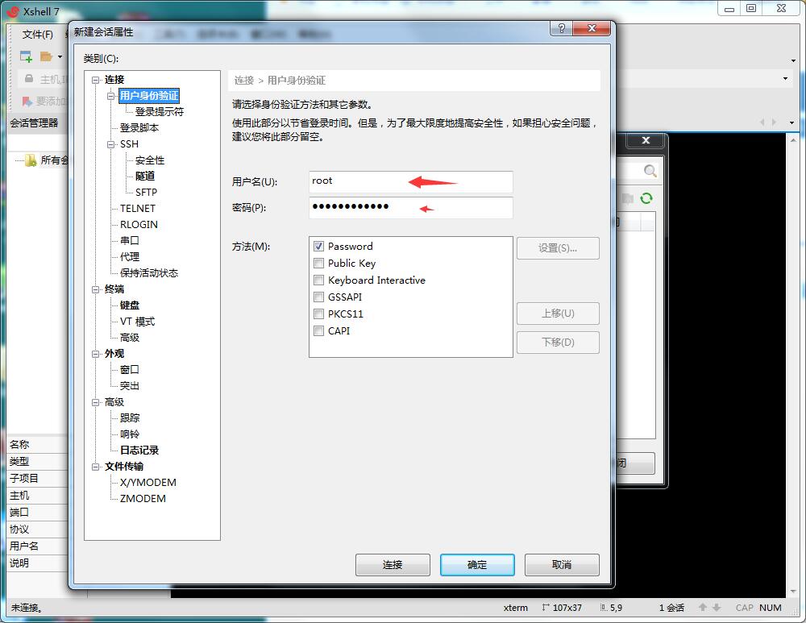806x623 pixels.
Task: Open the 串口 category
Action: click(130, 240)
